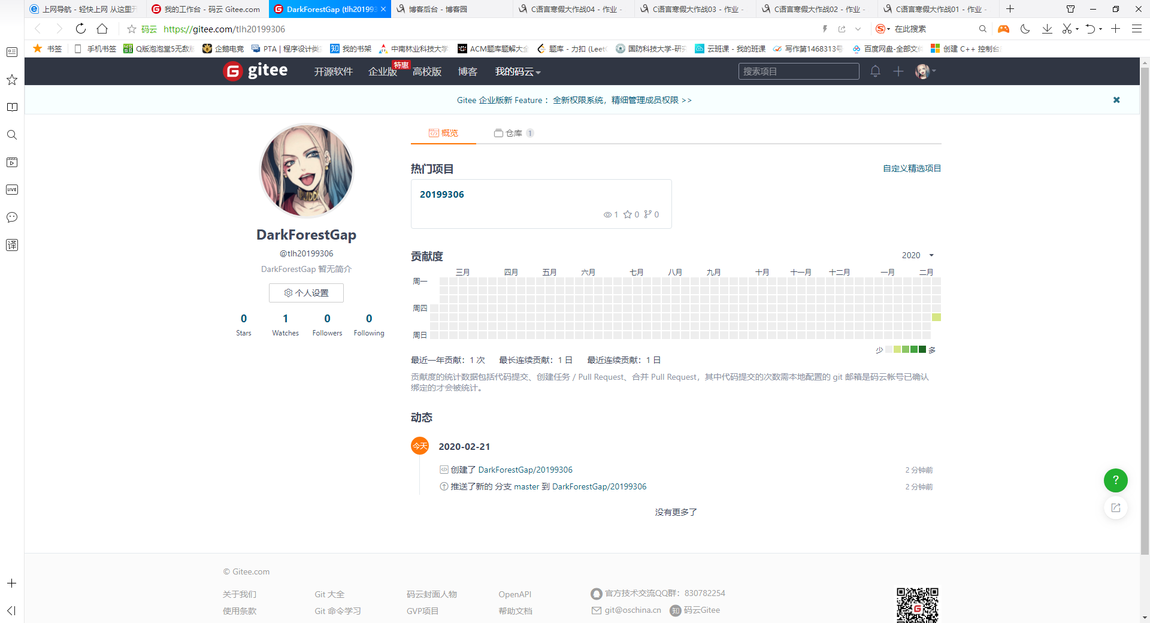1150x623 pixels.
Task: Open the sidebar news icon
Action: 12,52
